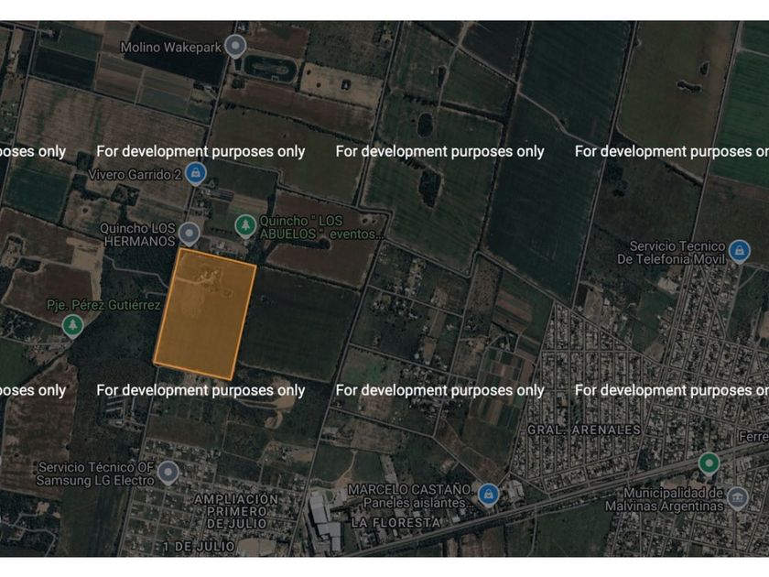This screenshot has height=577, width=769.
Task: Click the 1 DE JULIO neighborhood label
Action: (x=200, y=546)
